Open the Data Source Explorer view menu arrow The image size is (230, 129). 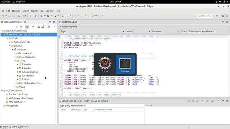[x=54, y=27]
